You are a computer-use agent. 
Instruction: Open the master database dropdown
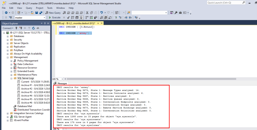44,18
